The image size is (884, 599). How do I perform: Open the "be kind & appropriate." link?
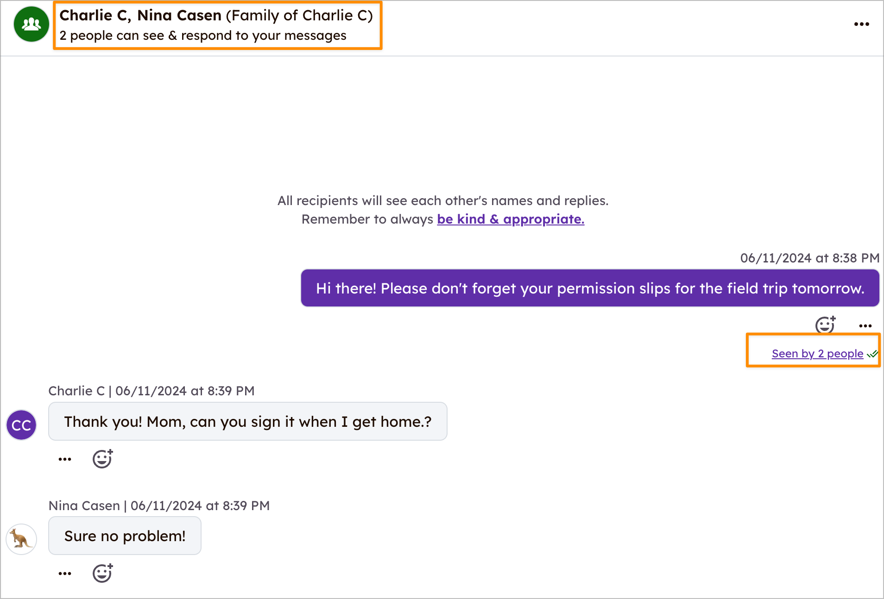[x=510, y=219]
